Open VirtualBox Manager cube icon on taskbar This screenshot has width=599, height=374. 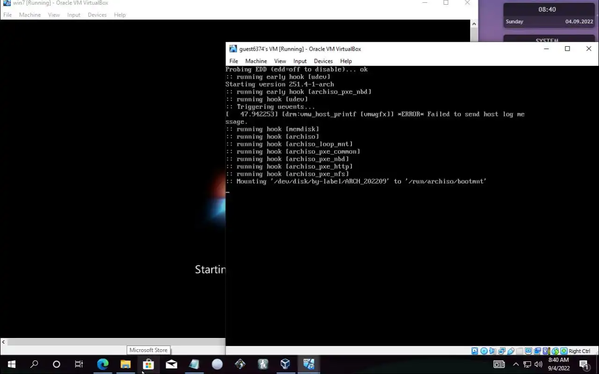click(285, 364)
